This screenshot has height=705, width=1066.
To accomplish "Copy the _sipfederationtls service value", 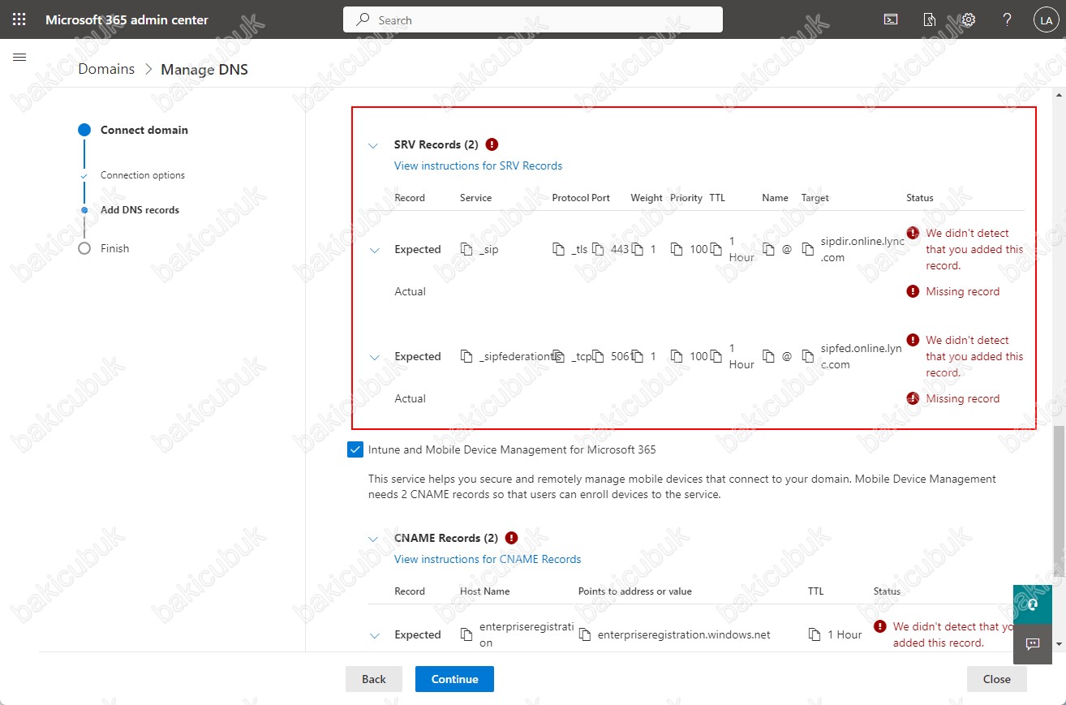I will 466,356.
